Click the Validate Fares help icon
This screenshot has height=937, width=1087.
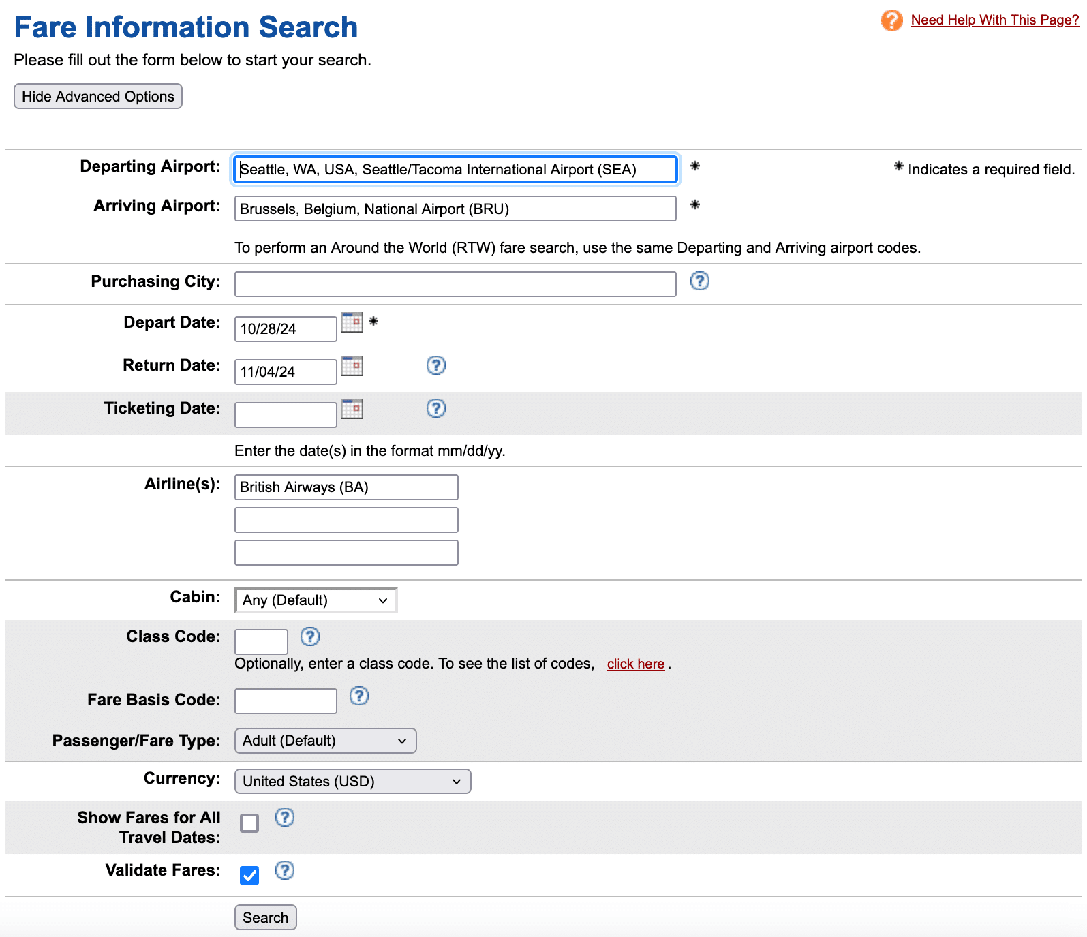click(284, 870)
